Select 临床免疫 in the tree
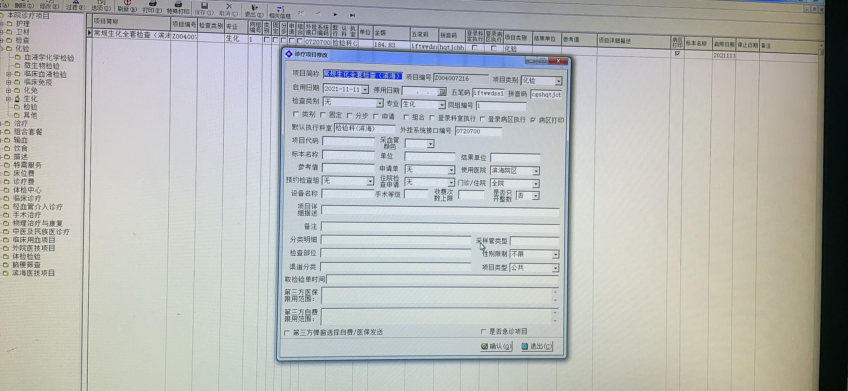848x391 pixels. (x=38, y=82)
